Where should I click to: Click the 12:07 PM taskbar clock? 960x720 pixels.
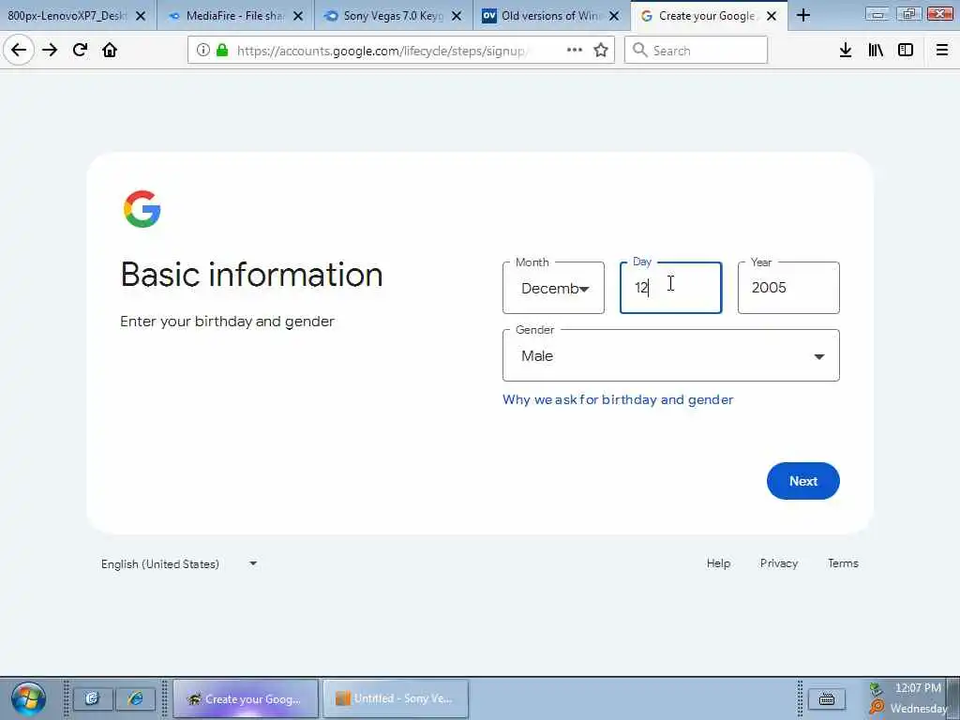[918, 688]
